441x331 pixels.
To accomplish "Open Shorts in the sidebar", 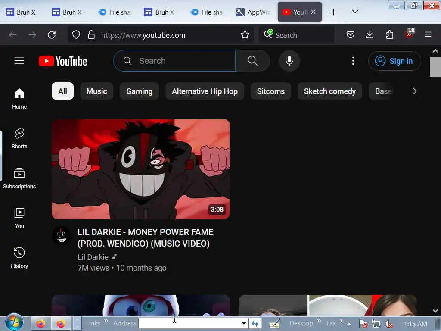I will [19, 138].
